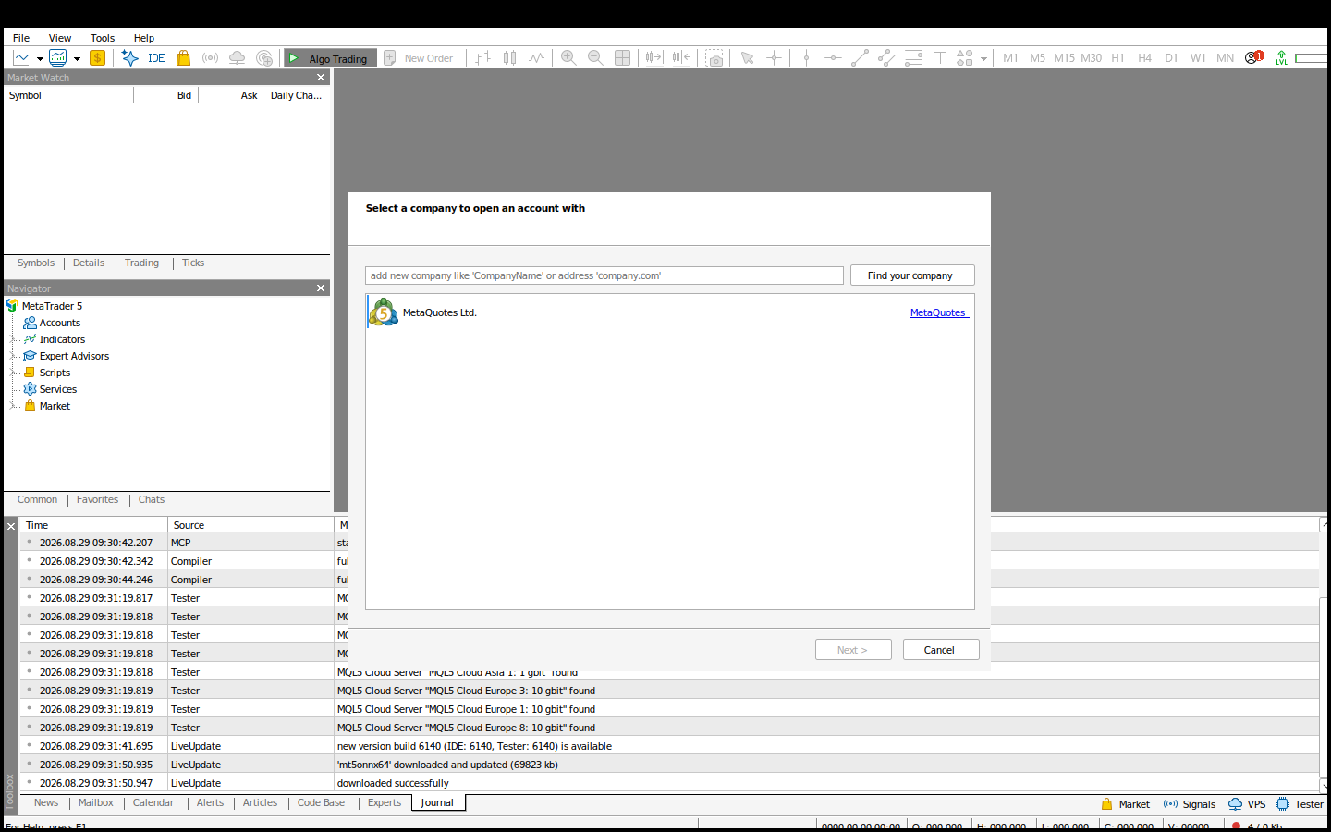Click the company name search field
The image size is (1331, 832).
(604, 275)
